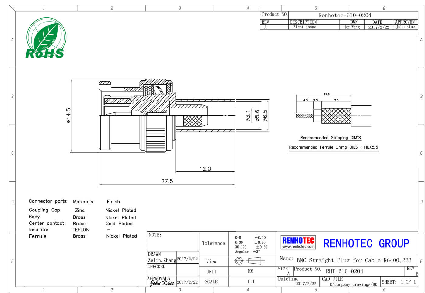
Task: Select the 12.0 ferrule length dimension
Action: (x=205, y=169)
